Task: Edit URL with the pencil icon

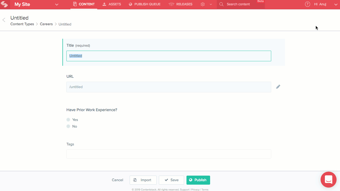Action: (278, 87)
